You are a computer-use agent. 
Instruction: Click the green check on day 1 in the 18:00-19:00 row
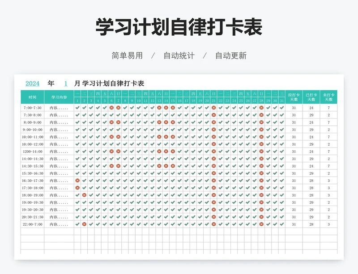click(x=77, y=195)
